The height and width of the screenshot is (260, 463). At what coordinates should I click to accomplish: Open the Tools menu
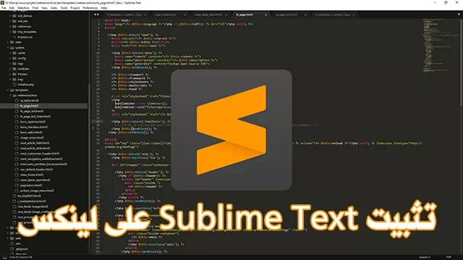[x=64, y=8]
